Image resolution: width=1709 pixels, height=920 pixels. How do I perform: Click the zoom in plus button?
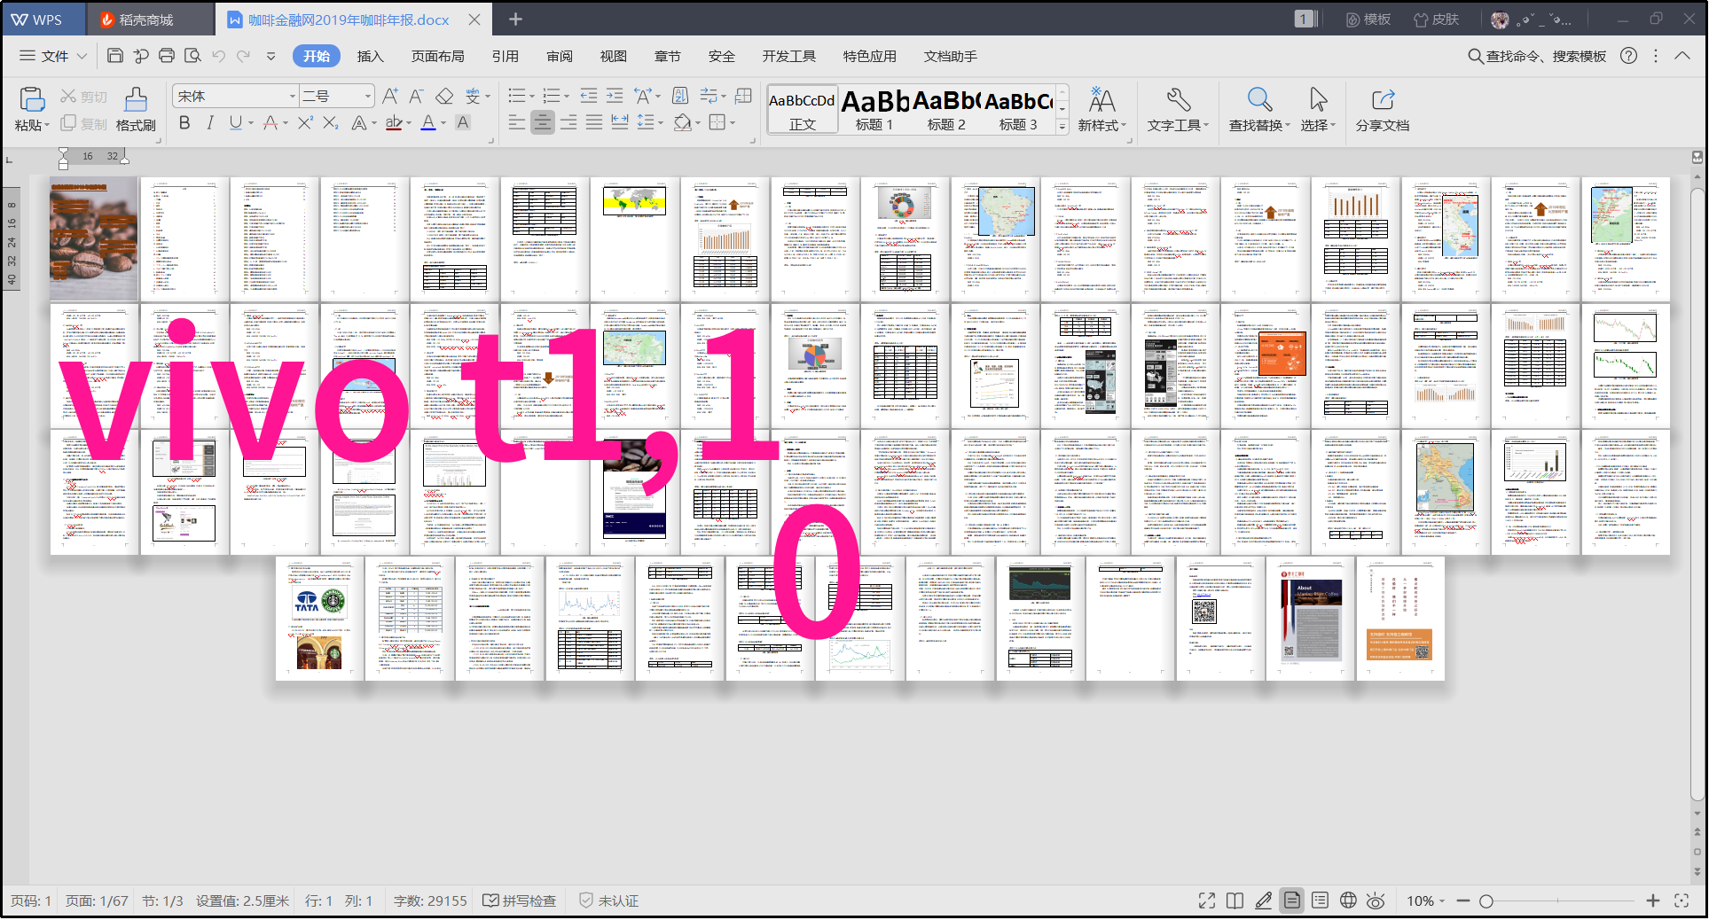click(x=1653, y=901)
